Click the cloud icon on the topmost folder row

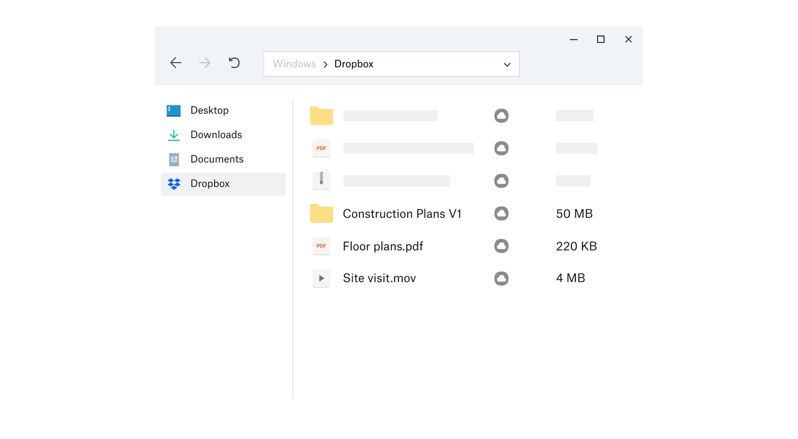[501, 115]
